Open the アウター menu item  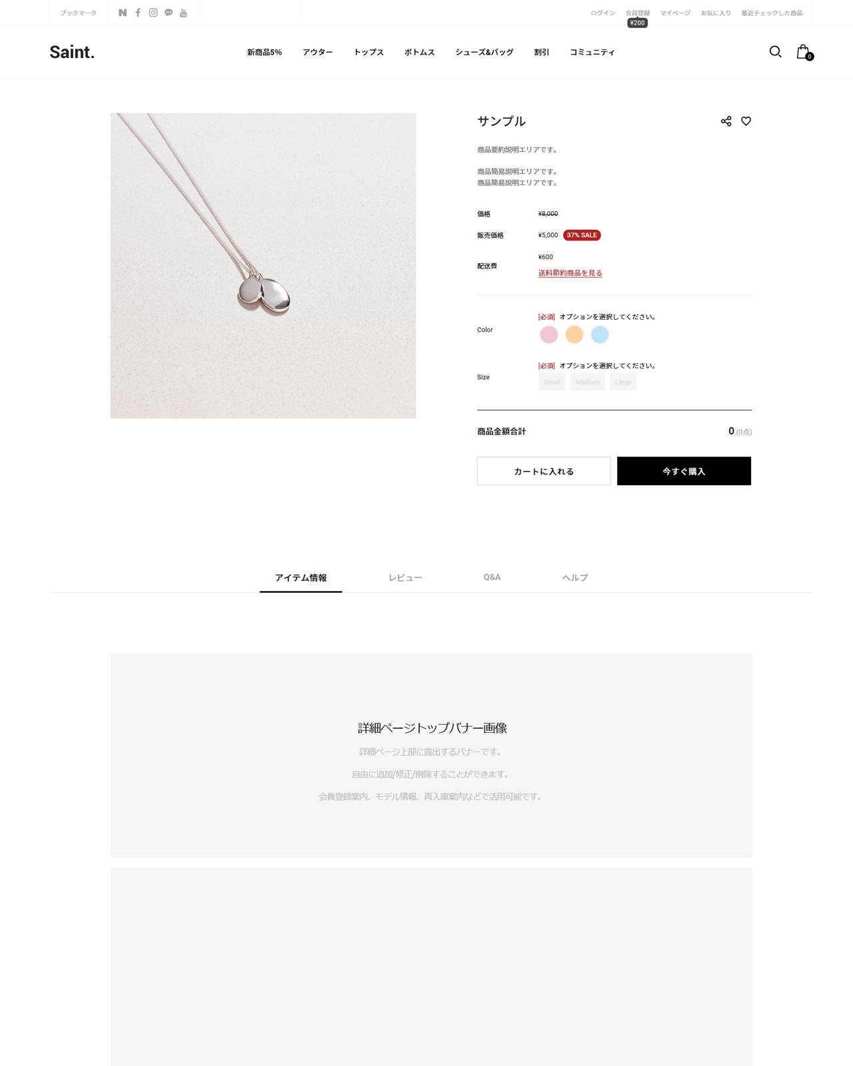318,52
